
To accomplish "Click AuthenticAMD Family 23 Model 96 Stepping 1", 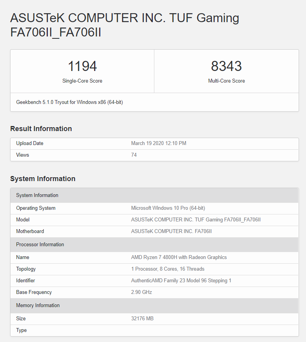I will tap(181, 280).
